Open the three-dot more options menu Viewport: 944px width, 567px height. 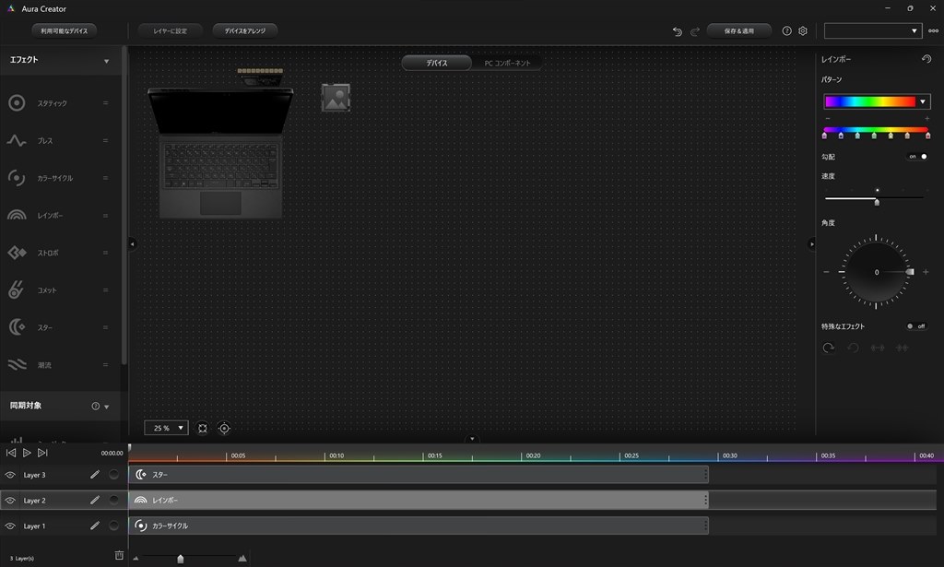click(933, 30)
